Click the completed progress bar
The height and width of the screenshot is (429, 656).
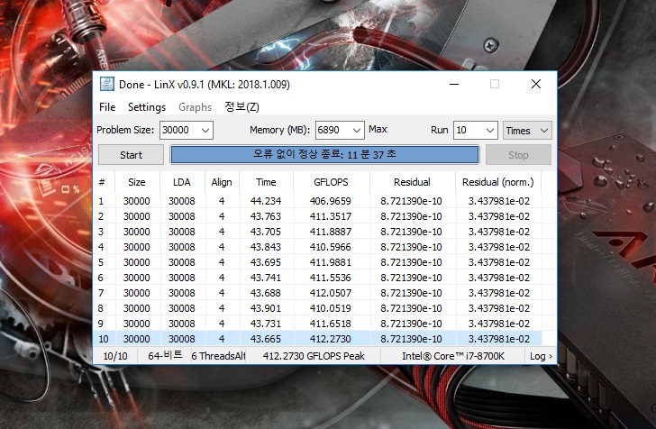tap(324, 155)
